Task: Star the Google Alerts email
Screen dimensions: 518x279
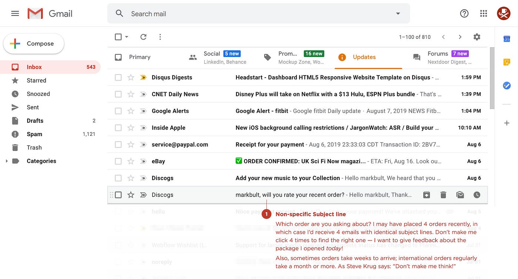Action: click(131, 111)
